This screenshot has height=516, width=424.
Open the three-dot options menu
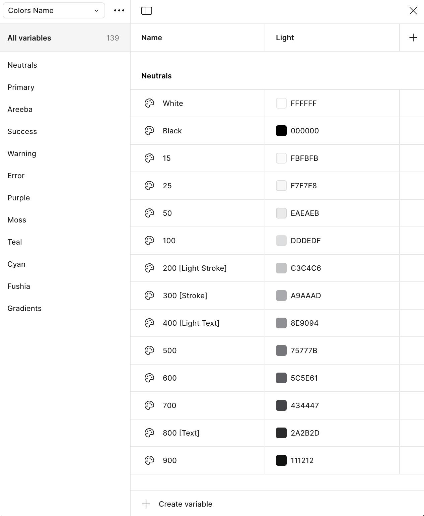[x=119, y=11]
